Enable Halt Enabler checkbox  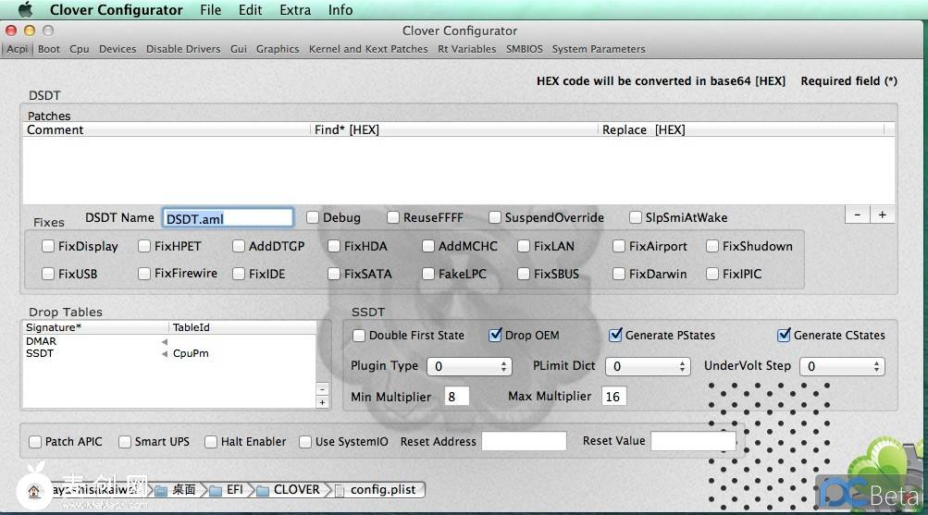point(211,442)
